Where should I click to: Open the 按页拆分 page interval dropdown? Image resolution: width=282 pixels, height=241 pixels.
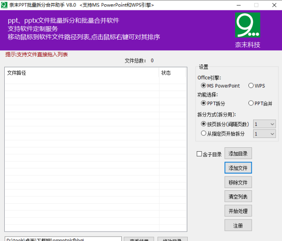point(264,124)
